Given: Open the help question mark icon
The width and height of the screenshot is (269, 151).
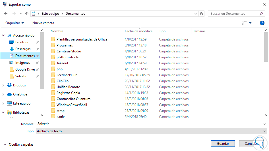Looking at the screenshot, I should click(x=262, y=23).
